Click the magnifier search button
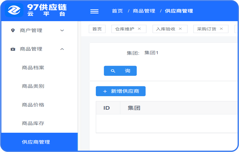 (120, 71)
